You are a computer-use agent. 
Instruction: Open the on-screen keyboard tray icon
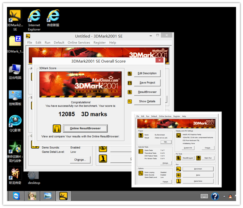click(x=204, y=196)
